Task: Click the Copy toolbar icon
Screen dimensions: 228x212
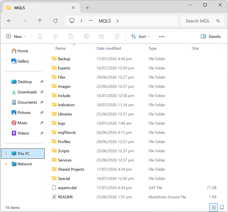Action: point(55,37)
